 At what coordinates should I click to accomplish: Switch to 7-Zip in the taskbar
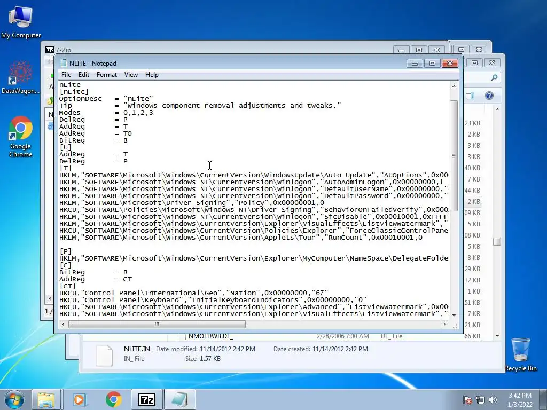coord(147,399)
